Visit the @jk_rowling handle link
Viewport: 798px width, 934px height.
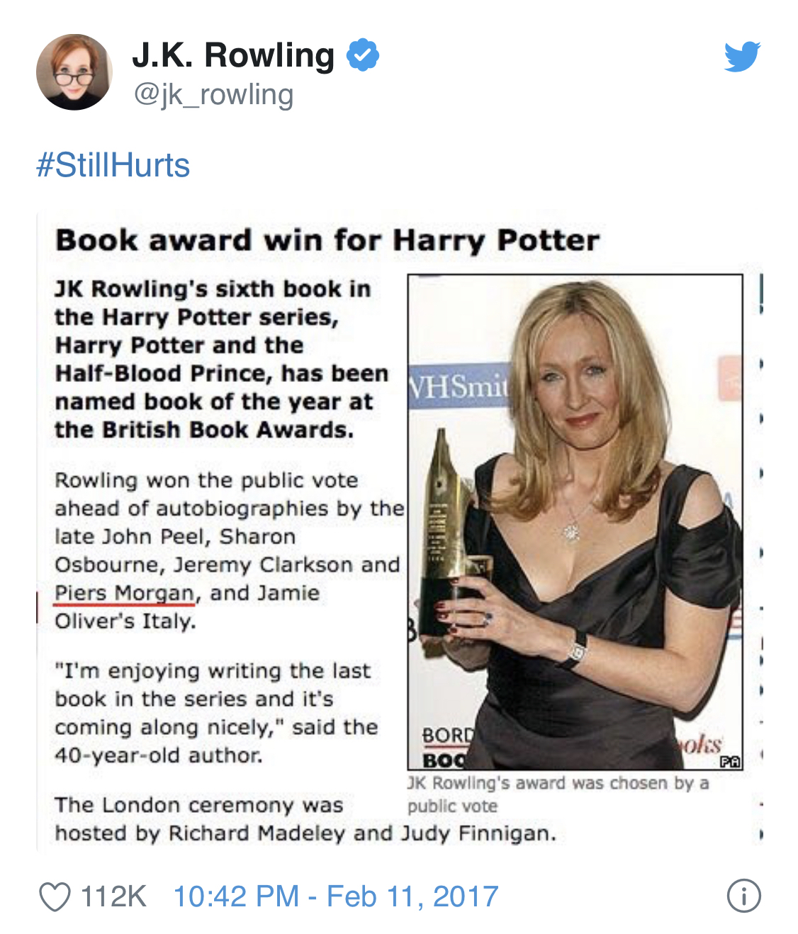click(213, 94)
